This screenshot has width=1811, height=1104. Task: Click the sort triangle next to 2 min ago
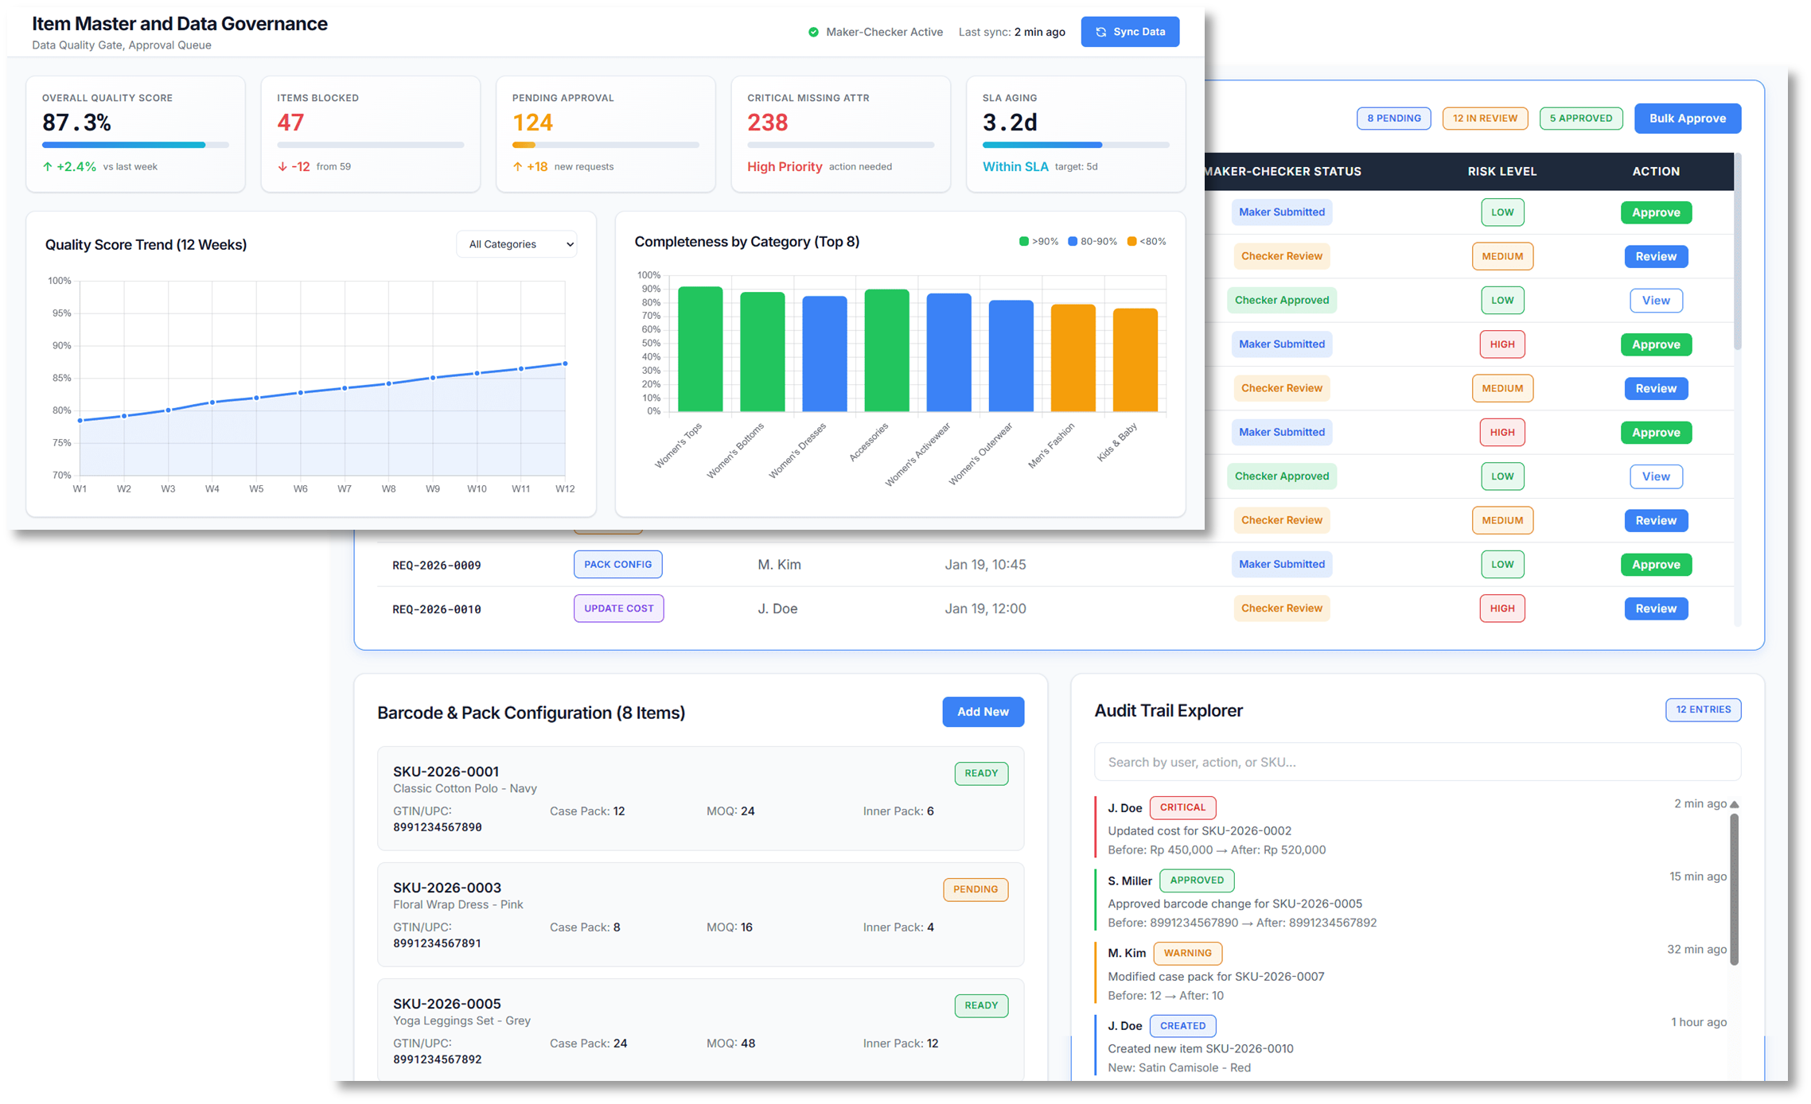(x=1735, y=803)
